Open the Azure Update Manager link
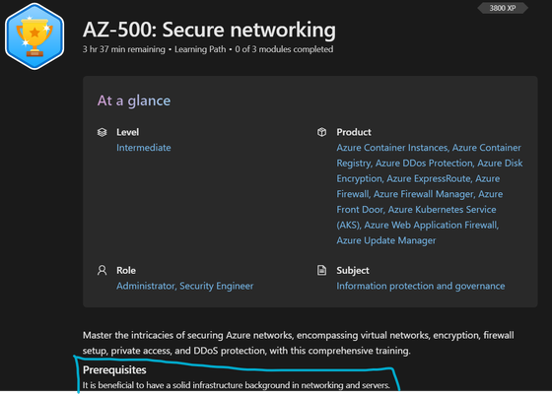Viewport: 552px width, 394px height. tap(386, 240)
